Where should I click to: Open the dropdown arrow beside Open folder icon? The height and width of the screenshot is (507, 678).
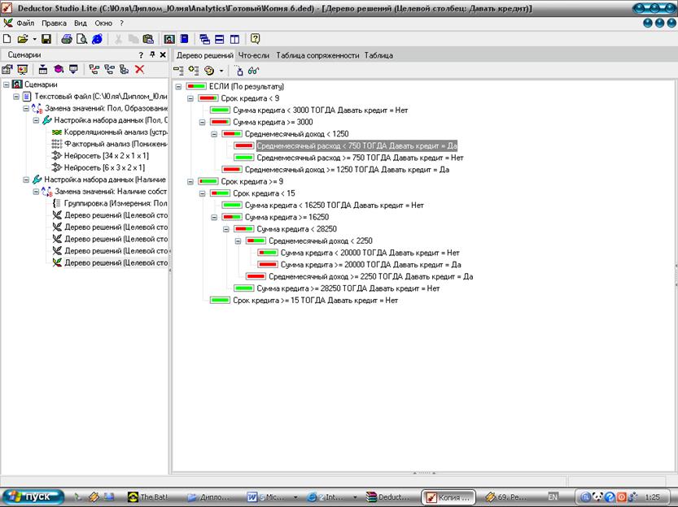coord(33,39)
